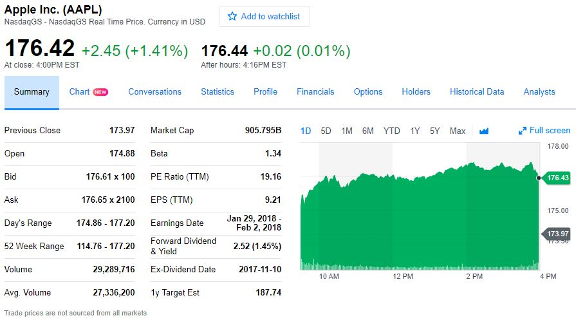Switch chart range to 5D

(326, 131)
